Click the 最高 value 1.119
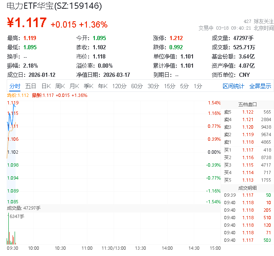 [30, 38]
